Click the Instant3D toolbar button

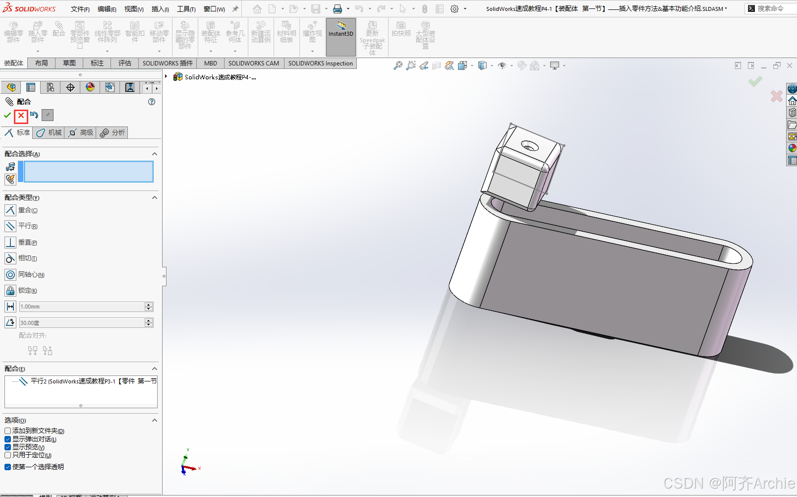(x=341, y=37)
